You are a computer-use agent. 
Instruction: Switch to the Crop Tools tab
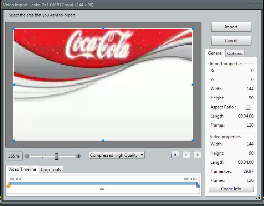(x=51, y=170)
